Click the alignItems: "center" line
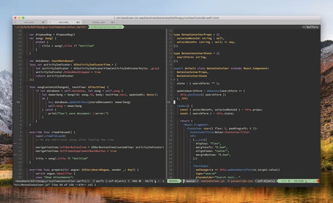Viewport: 333px width, 203px height. point(213,151)
